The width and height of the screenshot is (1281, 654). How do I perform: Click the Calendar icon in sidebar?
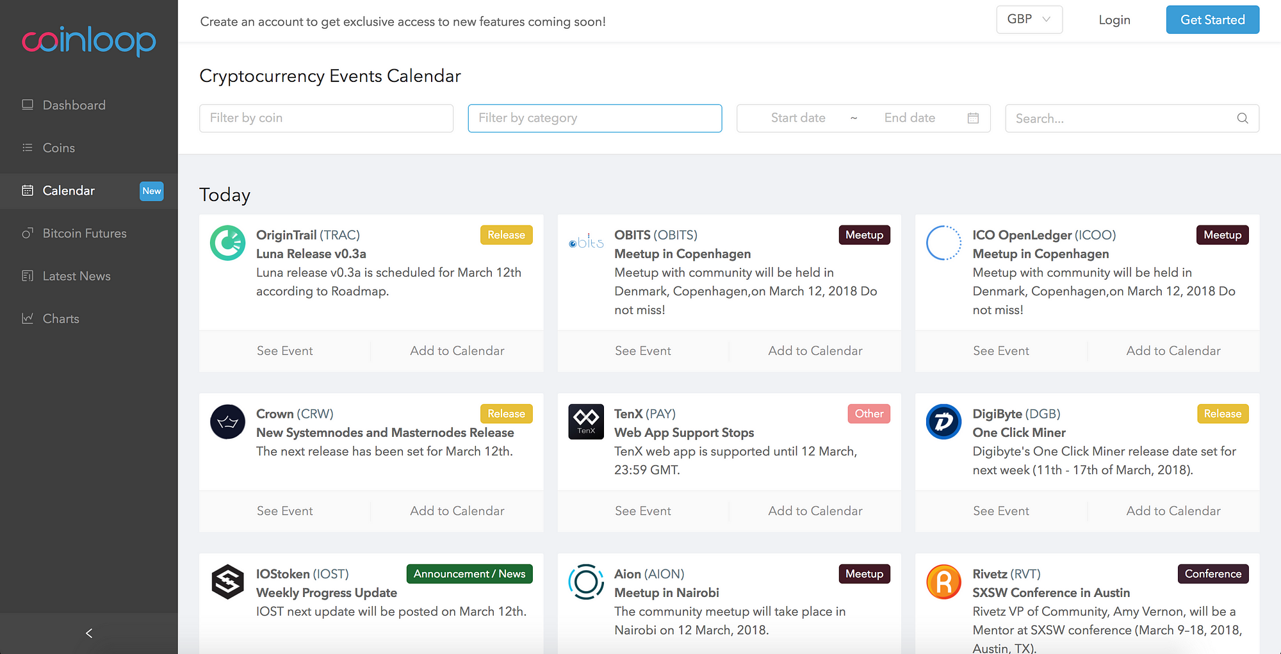28,190
